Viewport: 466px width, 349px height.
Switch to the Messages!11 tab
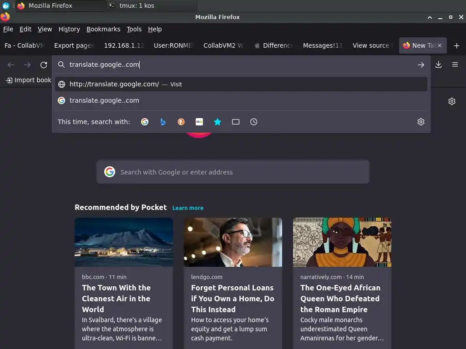[x=323, y=45]
